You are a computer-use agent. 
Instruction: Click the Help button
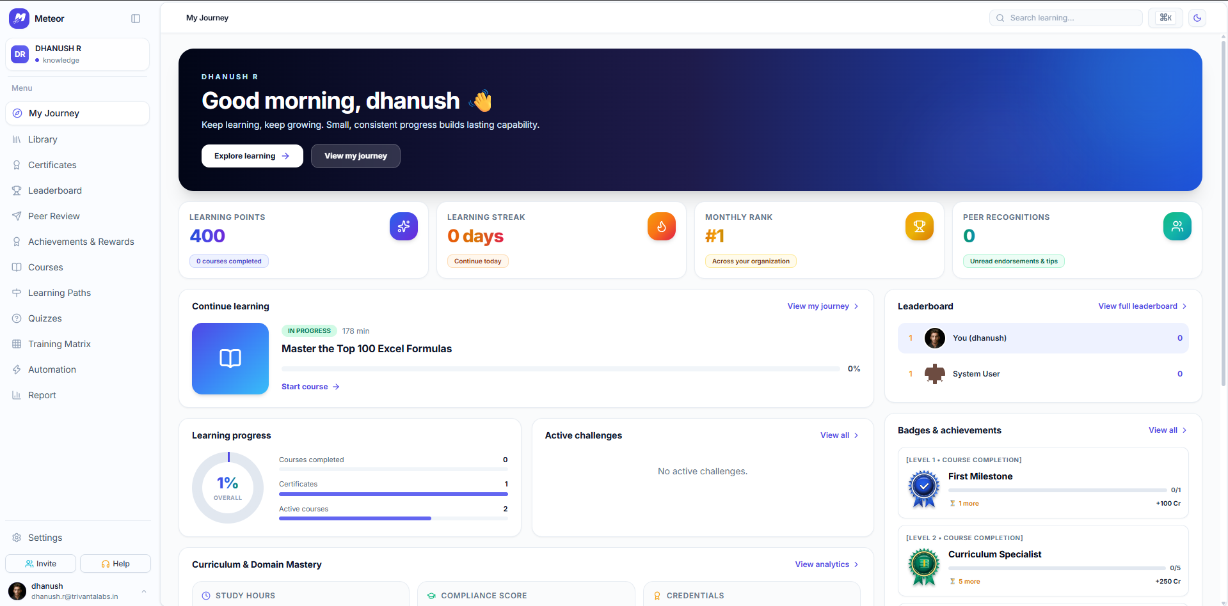tap(116, 564)
